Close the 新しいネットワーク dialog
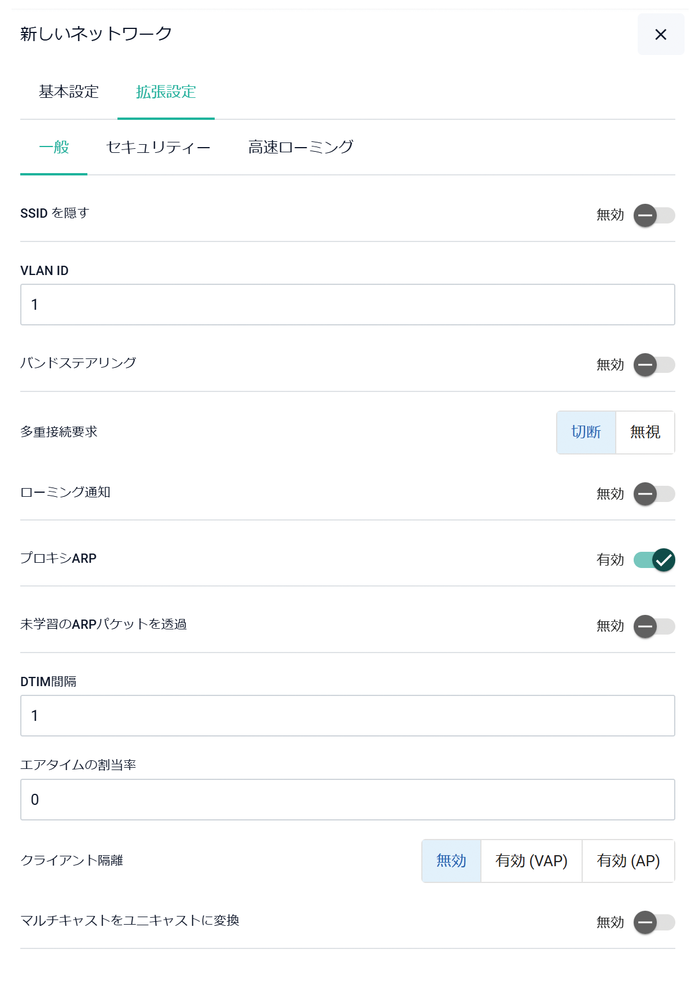This screenshot has width=695, height=982. pyautogui.click(x=660, y=35)
